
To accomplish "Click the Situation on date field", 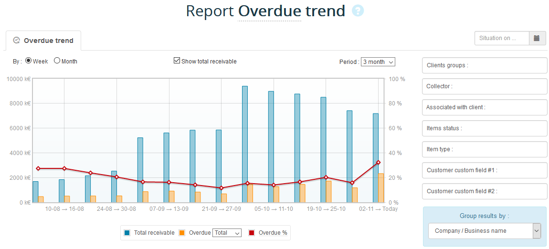I will pyautogui.click(x=502, y=38).
